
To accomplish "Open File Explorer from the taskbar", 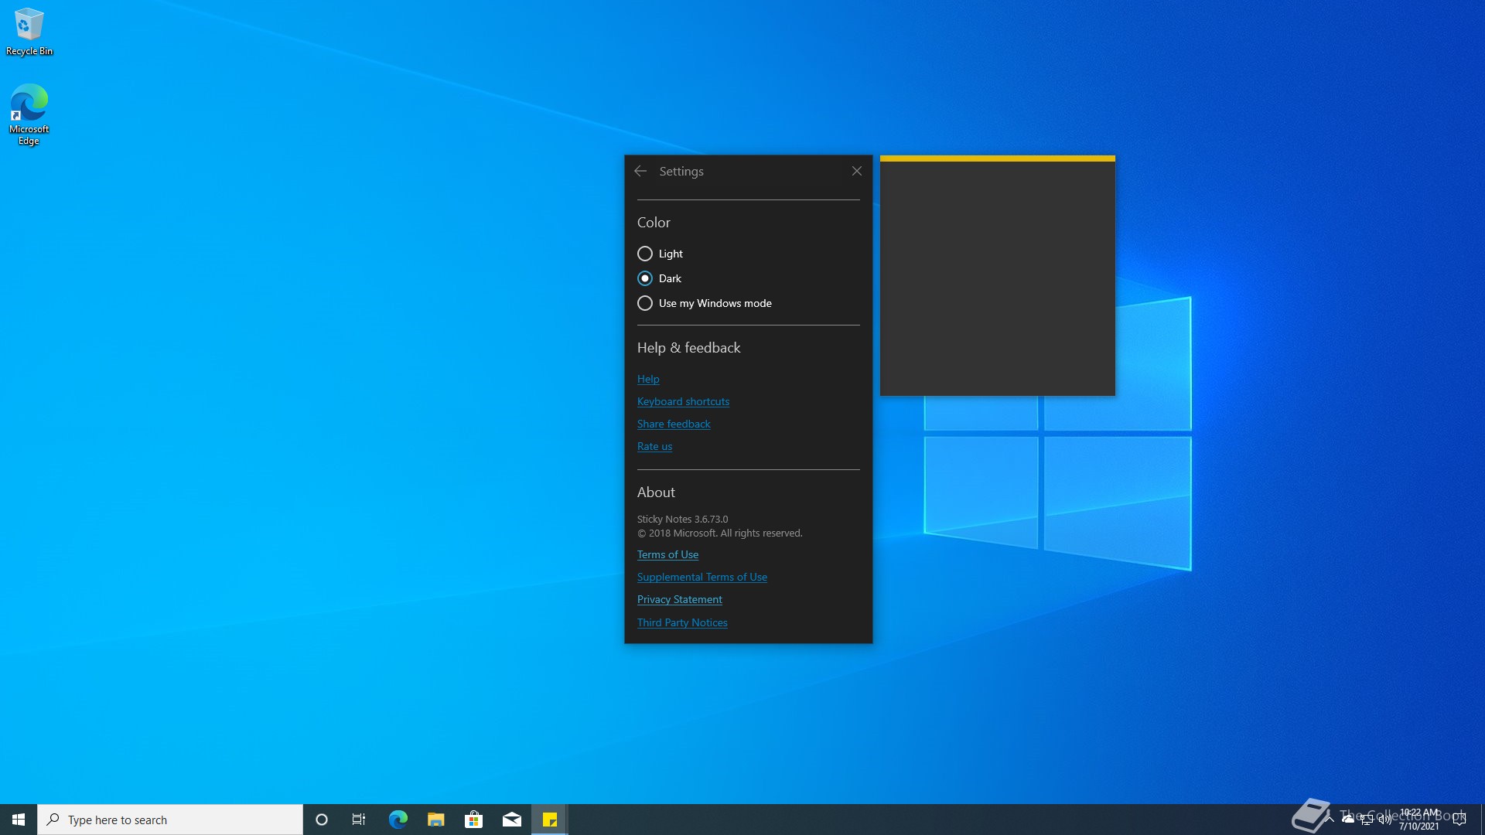I will click(x=435, y=820).
